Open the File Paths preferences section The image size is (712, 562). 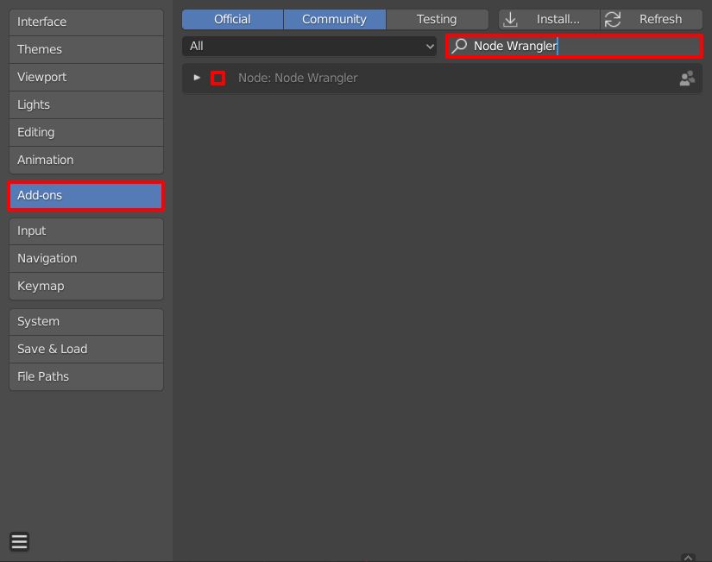click(85, 376)
